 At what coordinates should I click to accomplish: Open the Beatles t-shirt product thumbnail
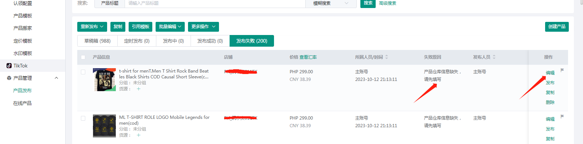[x=104, y=79]
